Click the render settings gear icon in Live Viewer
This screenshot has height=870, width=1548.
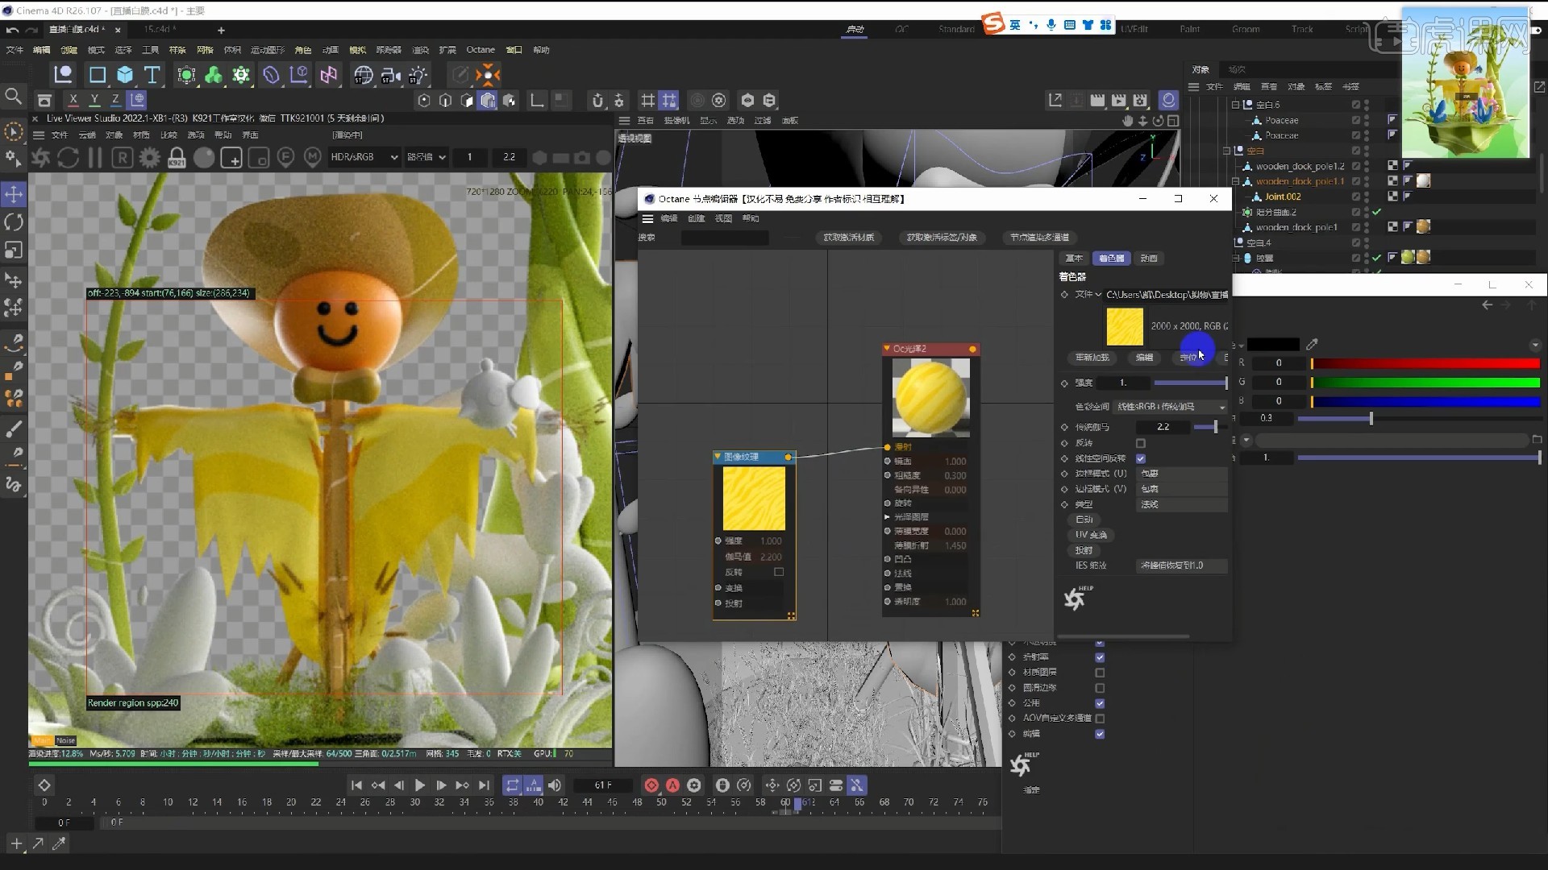pyautogui.click(x=149, y=157)
